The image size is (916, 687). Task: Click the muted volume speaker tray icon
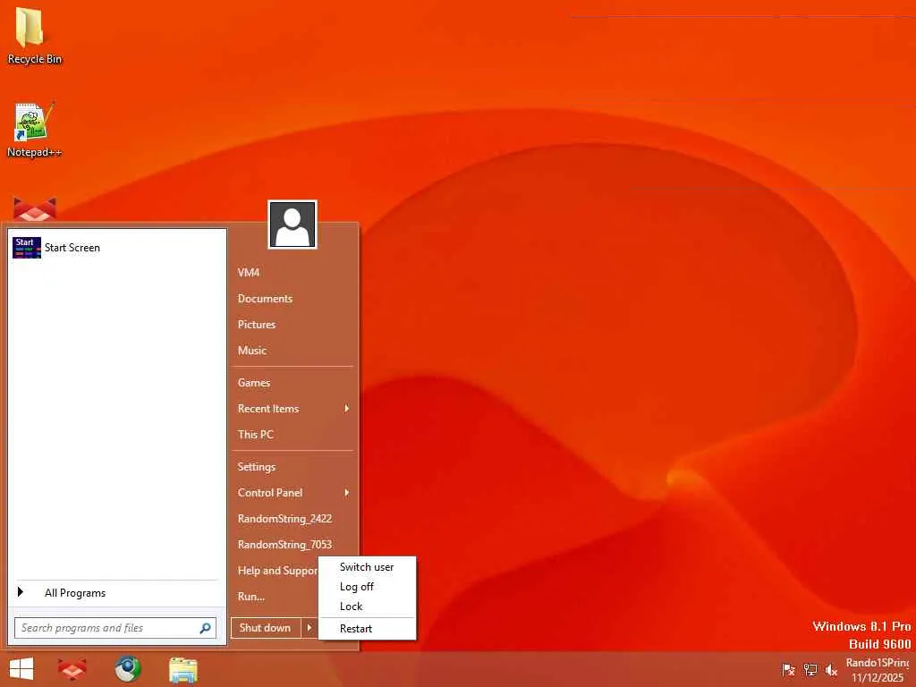coord(831,669)
